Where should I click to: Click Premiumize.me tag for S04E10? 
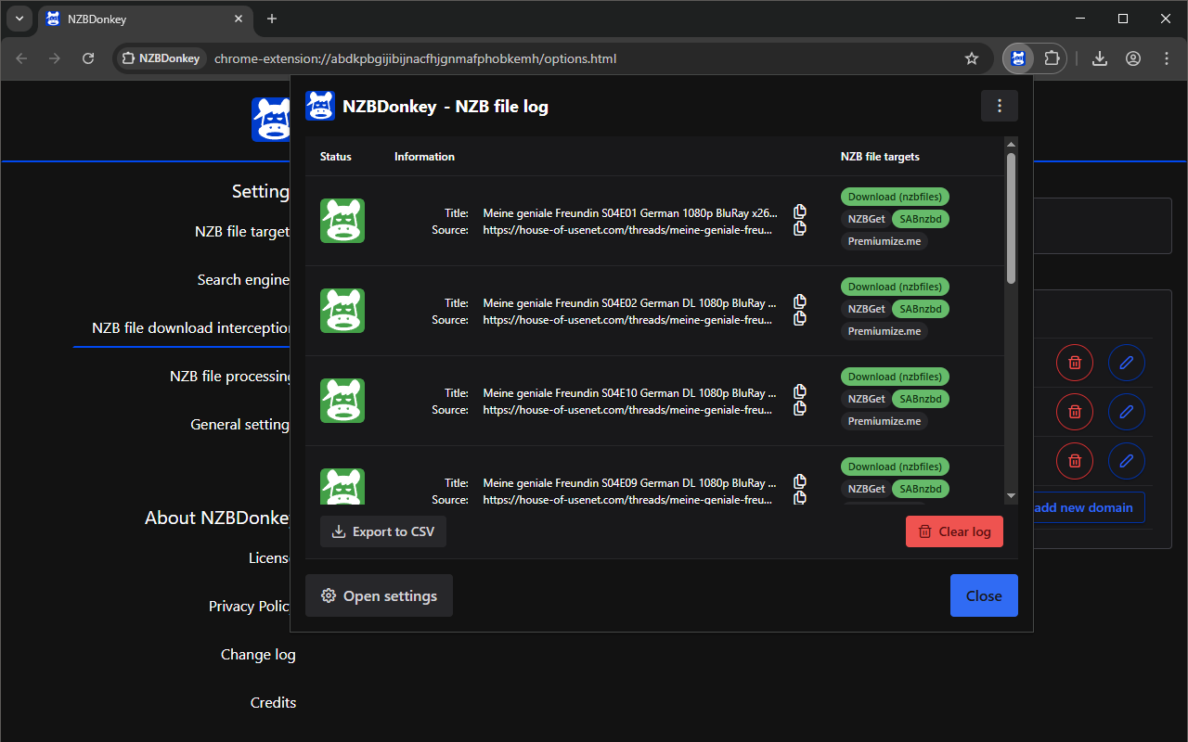(x=884, y=421)
